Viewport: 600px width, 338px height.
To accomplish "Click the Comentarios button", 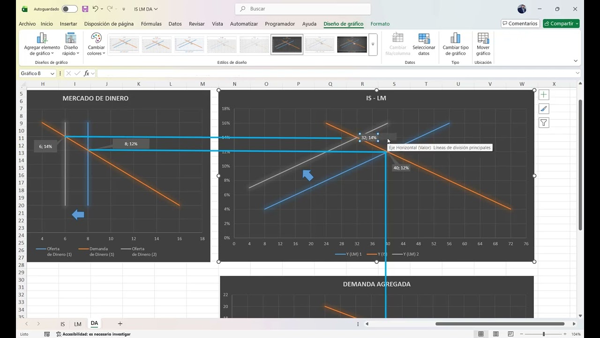I will click(x=520, y=23).
